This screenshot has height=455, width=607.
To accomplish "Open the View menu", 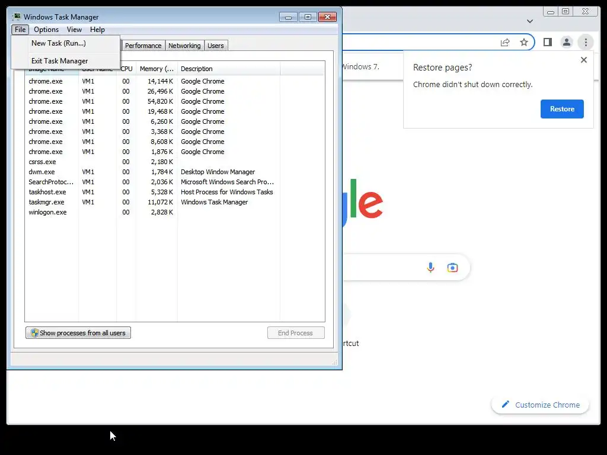I will click(74, 30).
